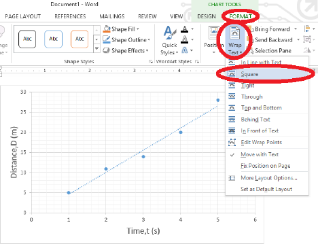Open More Layout Options
Image resolution: width=318 pixels, height=246 pixels.
267,178
